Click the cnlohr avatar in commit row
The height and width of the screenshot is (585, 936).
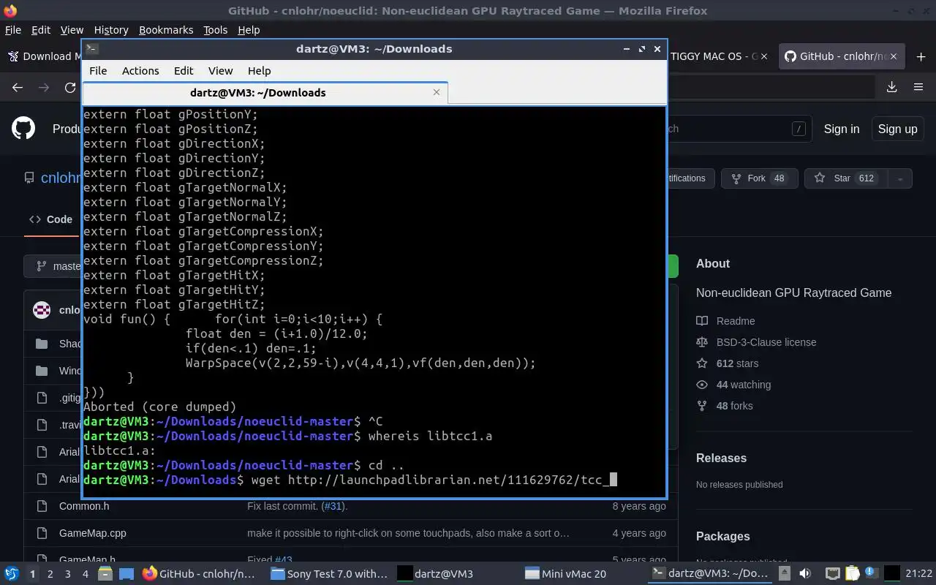pos(42,309)
